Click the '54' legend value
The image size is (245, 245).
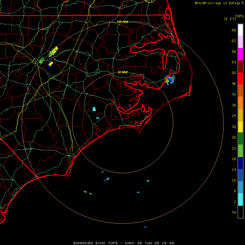click(234, 62)
